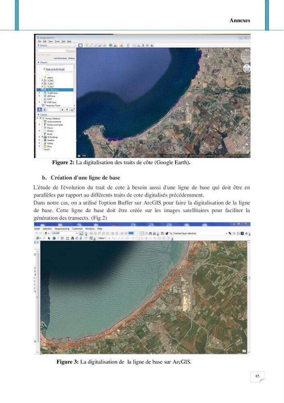Image resolution: width=284 pixels, height=403 pixels.
Task: Open the search History link
Action: pyautogui.click(x=72, y=58)
